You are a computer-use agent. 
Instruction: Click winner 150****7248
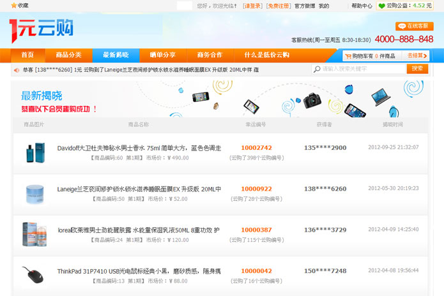[325, 271]
